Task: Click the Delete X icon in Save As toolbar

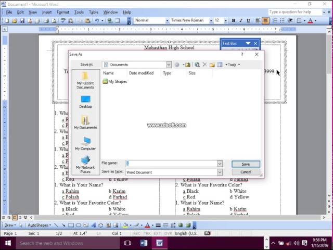Action: pos(204,65)
